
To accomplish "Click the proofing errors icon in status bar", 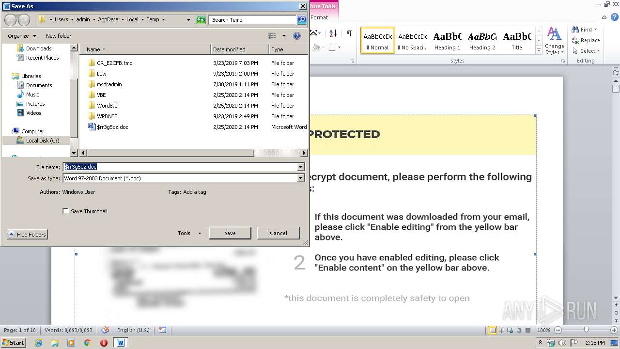I will [x=105, y=330].
